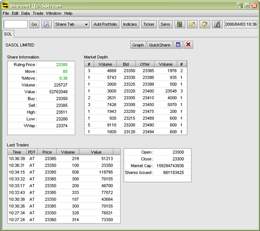Select the SOL tab

coord(8,34)
